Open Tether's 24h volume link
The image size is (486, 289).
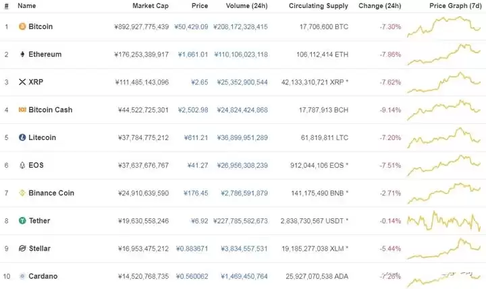click(241, 220)
